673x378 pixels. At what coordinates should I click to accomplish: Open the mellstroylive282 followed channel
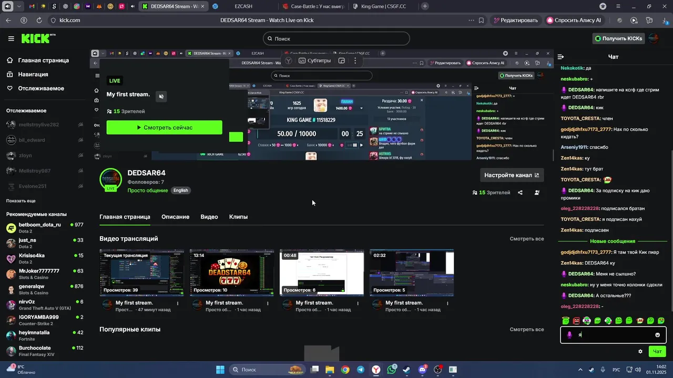tap(45, 125)
